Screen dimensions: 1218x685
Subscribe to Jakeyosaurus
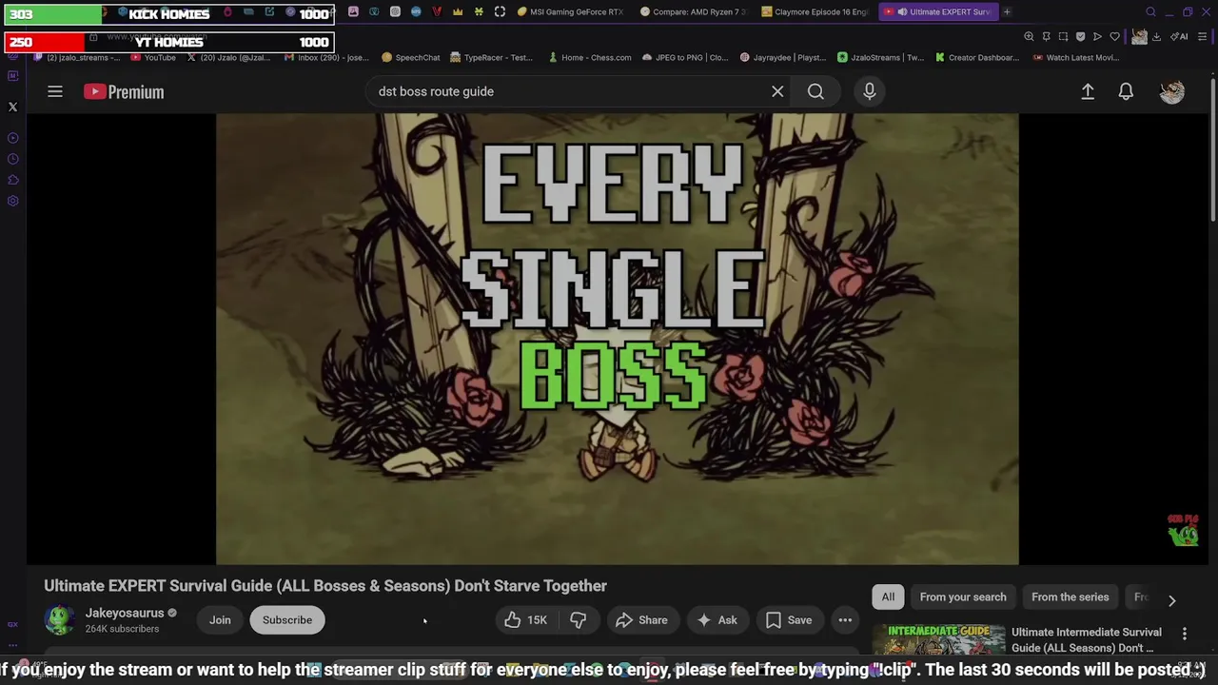point(287,620)
